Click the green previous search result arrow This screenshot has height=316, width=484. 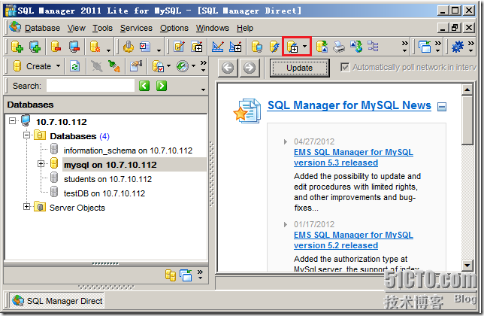[144, 86]
